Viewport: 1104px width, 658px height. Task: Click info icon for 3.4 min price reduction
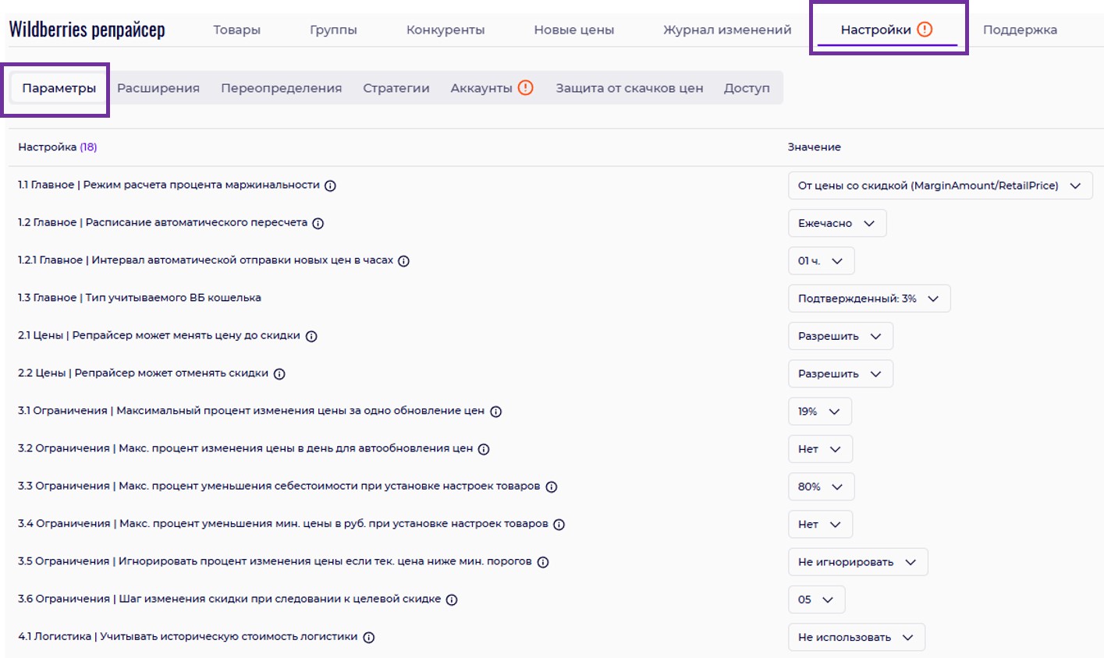[559, 524]
